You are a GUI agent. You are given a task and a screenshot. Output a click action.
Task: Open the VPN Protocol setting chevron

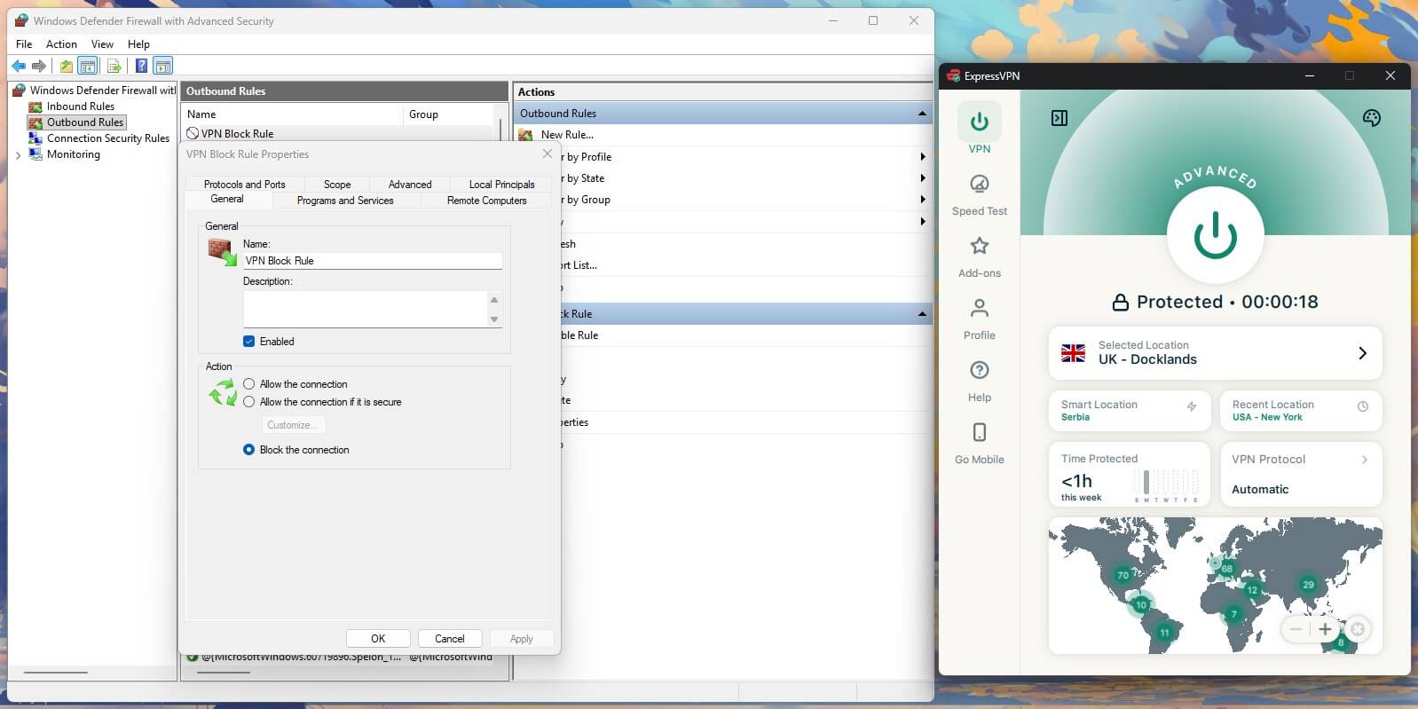click(x=1365, y=460)
